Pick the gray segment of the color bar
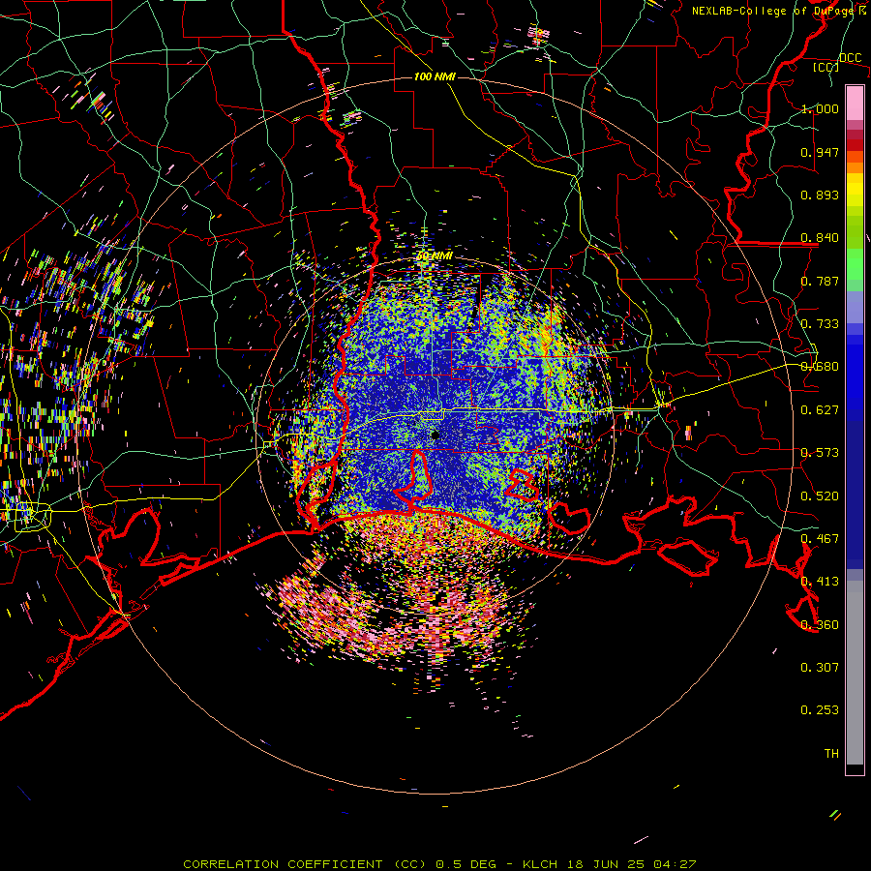Image resolution: width=871 pixels, height=871 pixels. pyautogui.click(x=855, y=673)
